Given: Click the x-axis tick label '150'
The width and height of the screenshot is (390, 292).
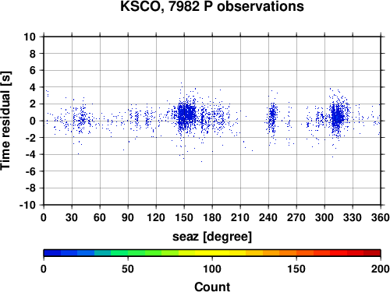Looking at the screenshot, I should tap(184, 217).
